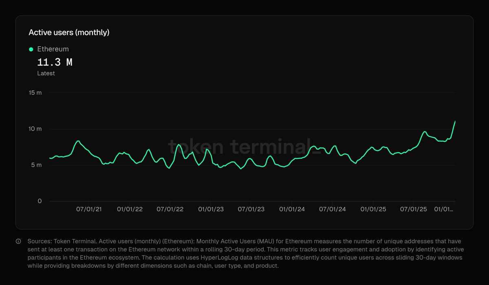This screenshot has height=285, width=489.
Task: Click the Latest label under the value
Action: tap(46, 73)
